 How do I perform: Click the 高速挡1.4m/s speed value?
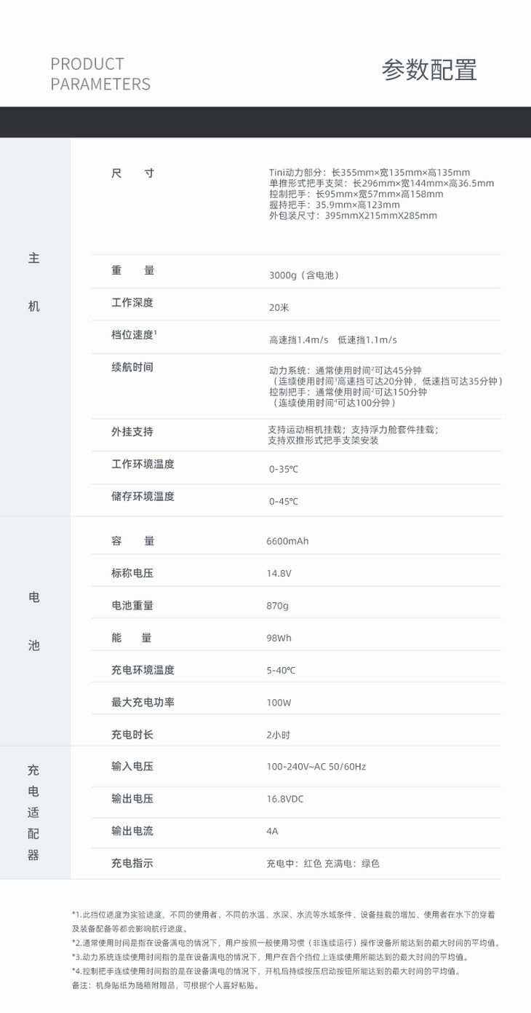coord(299,340)
